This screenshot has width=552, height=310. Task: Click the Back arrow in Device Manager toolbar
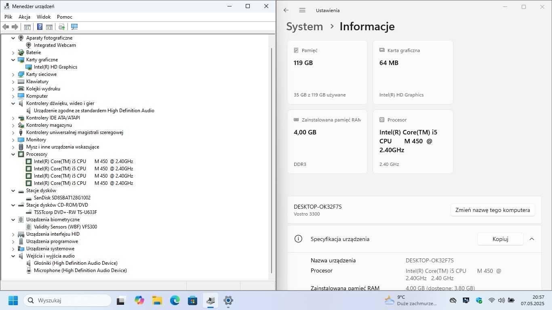[x=6, y=27]
